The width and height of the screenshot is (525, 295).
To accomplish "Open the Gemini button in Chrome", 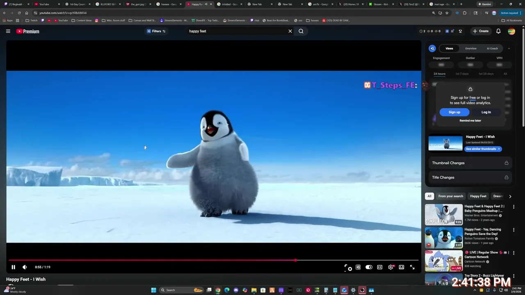I will click(x=484, y=4).
